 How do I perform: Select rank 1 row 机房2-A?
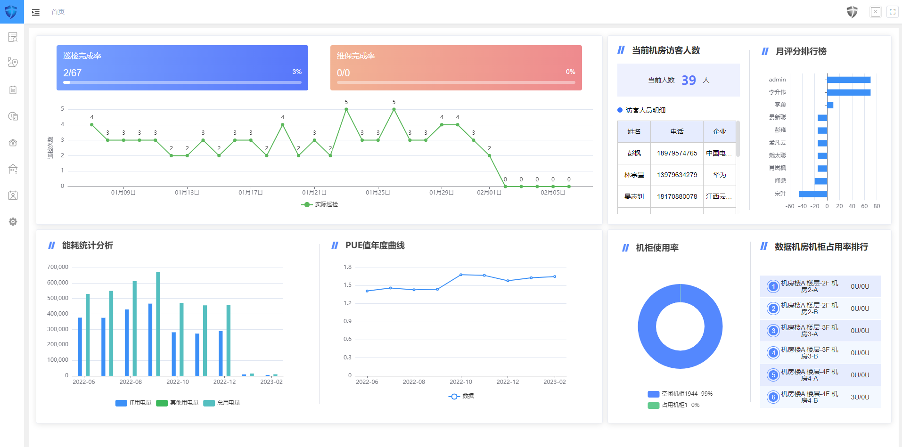point(820,286)
